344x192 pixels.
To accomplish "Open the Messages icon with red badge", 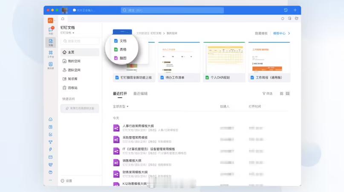I will [x=51, y=30].
